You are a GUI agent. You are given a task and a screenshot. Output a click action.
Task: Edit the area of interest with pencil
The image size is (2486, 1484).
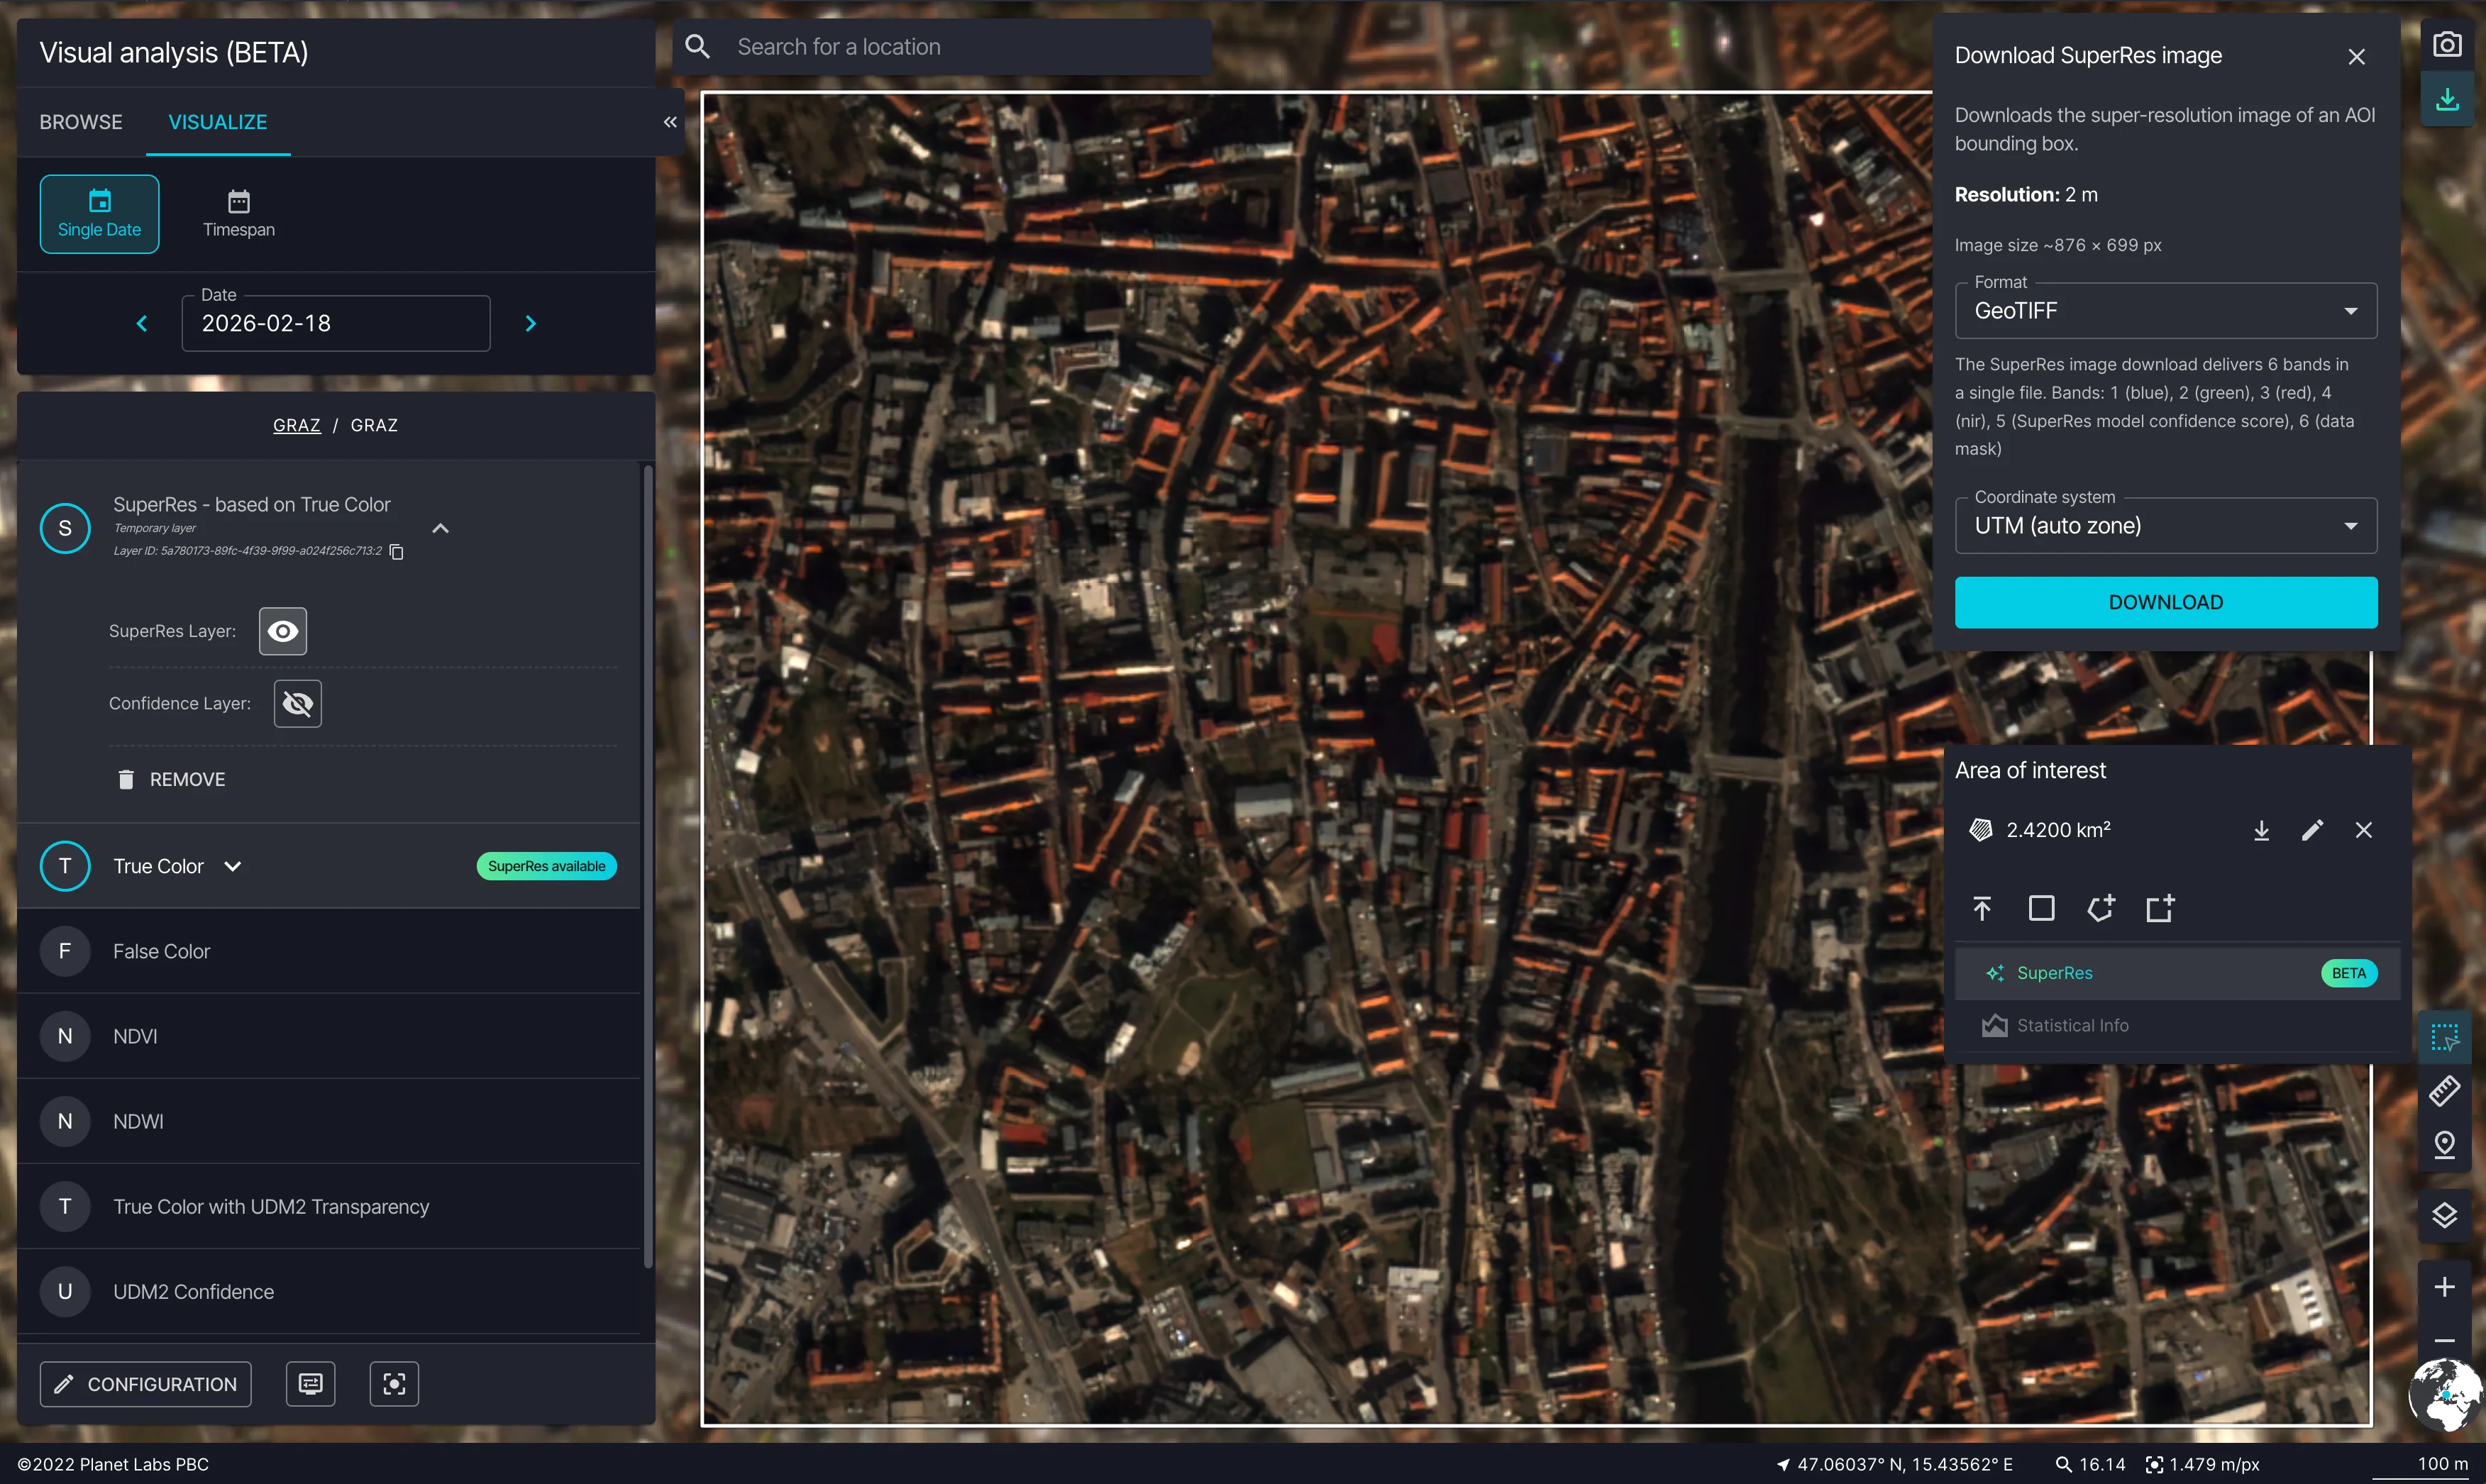click(x=2312, y=830)
